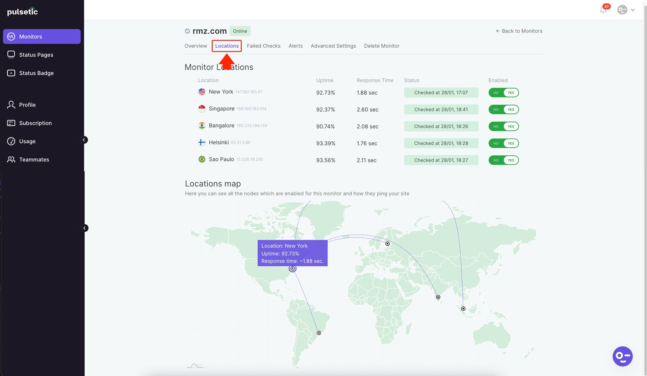Go to Advanced Settings tab
This screenshot has height=376, width=647.
[x=333, y=46]
